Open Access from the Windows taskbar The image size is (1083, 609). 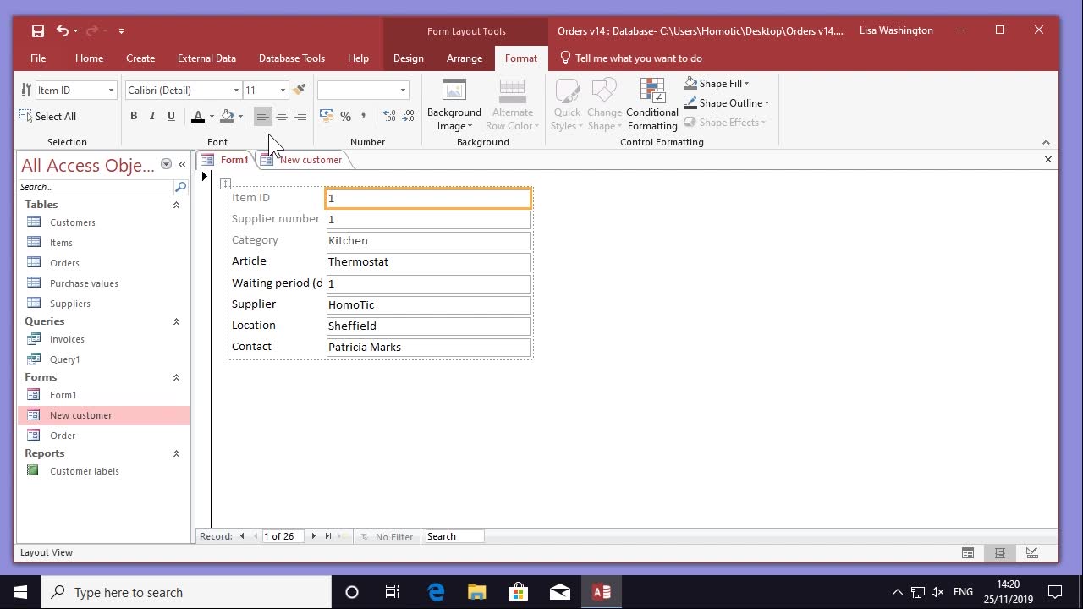(x=602, y=592)
